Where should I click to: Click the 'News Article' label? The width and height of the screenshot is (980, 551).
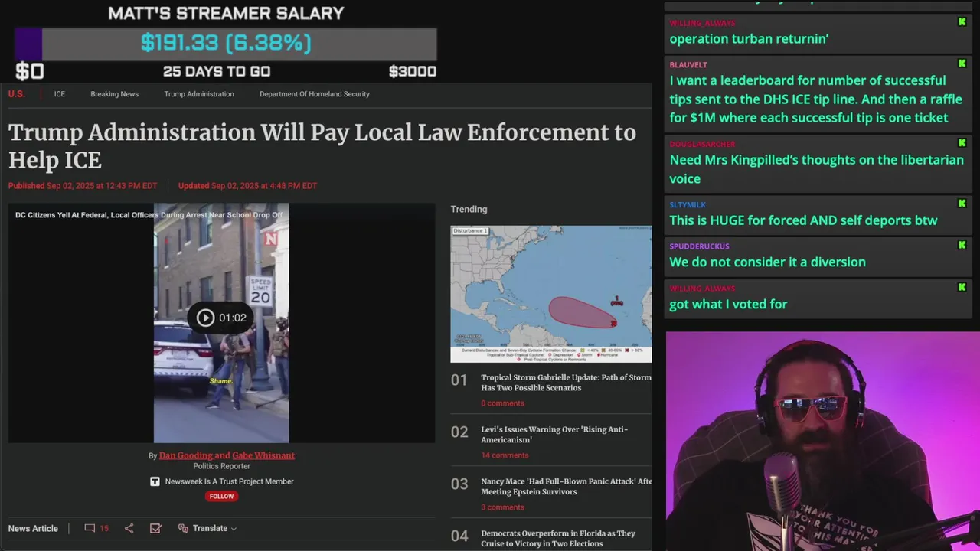click(33, 528)
